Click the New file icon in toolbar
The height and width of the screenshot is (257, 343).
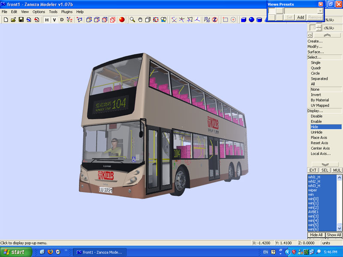point(6,20)
